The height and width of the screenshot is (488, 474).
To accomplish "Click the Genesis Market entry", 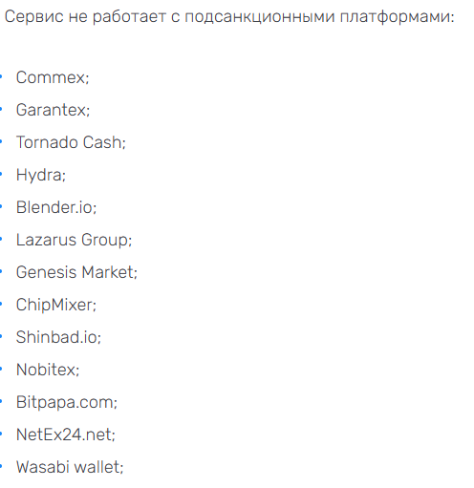I will [76, 272].
